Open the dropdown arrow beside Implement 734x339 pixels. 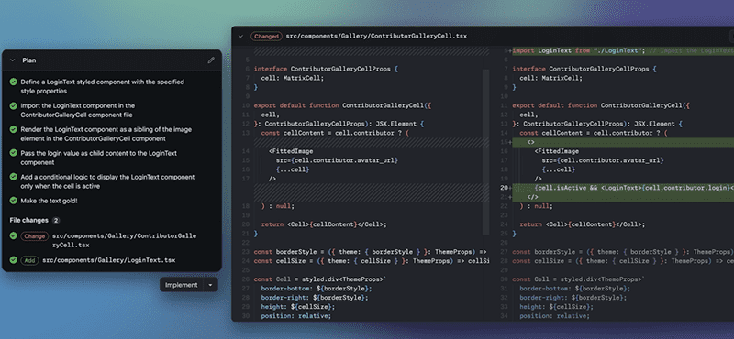pos(211,285)
